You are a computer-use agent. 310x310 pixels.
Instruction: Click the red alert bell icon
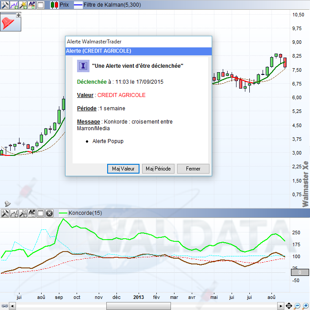[x=8, y=23]
